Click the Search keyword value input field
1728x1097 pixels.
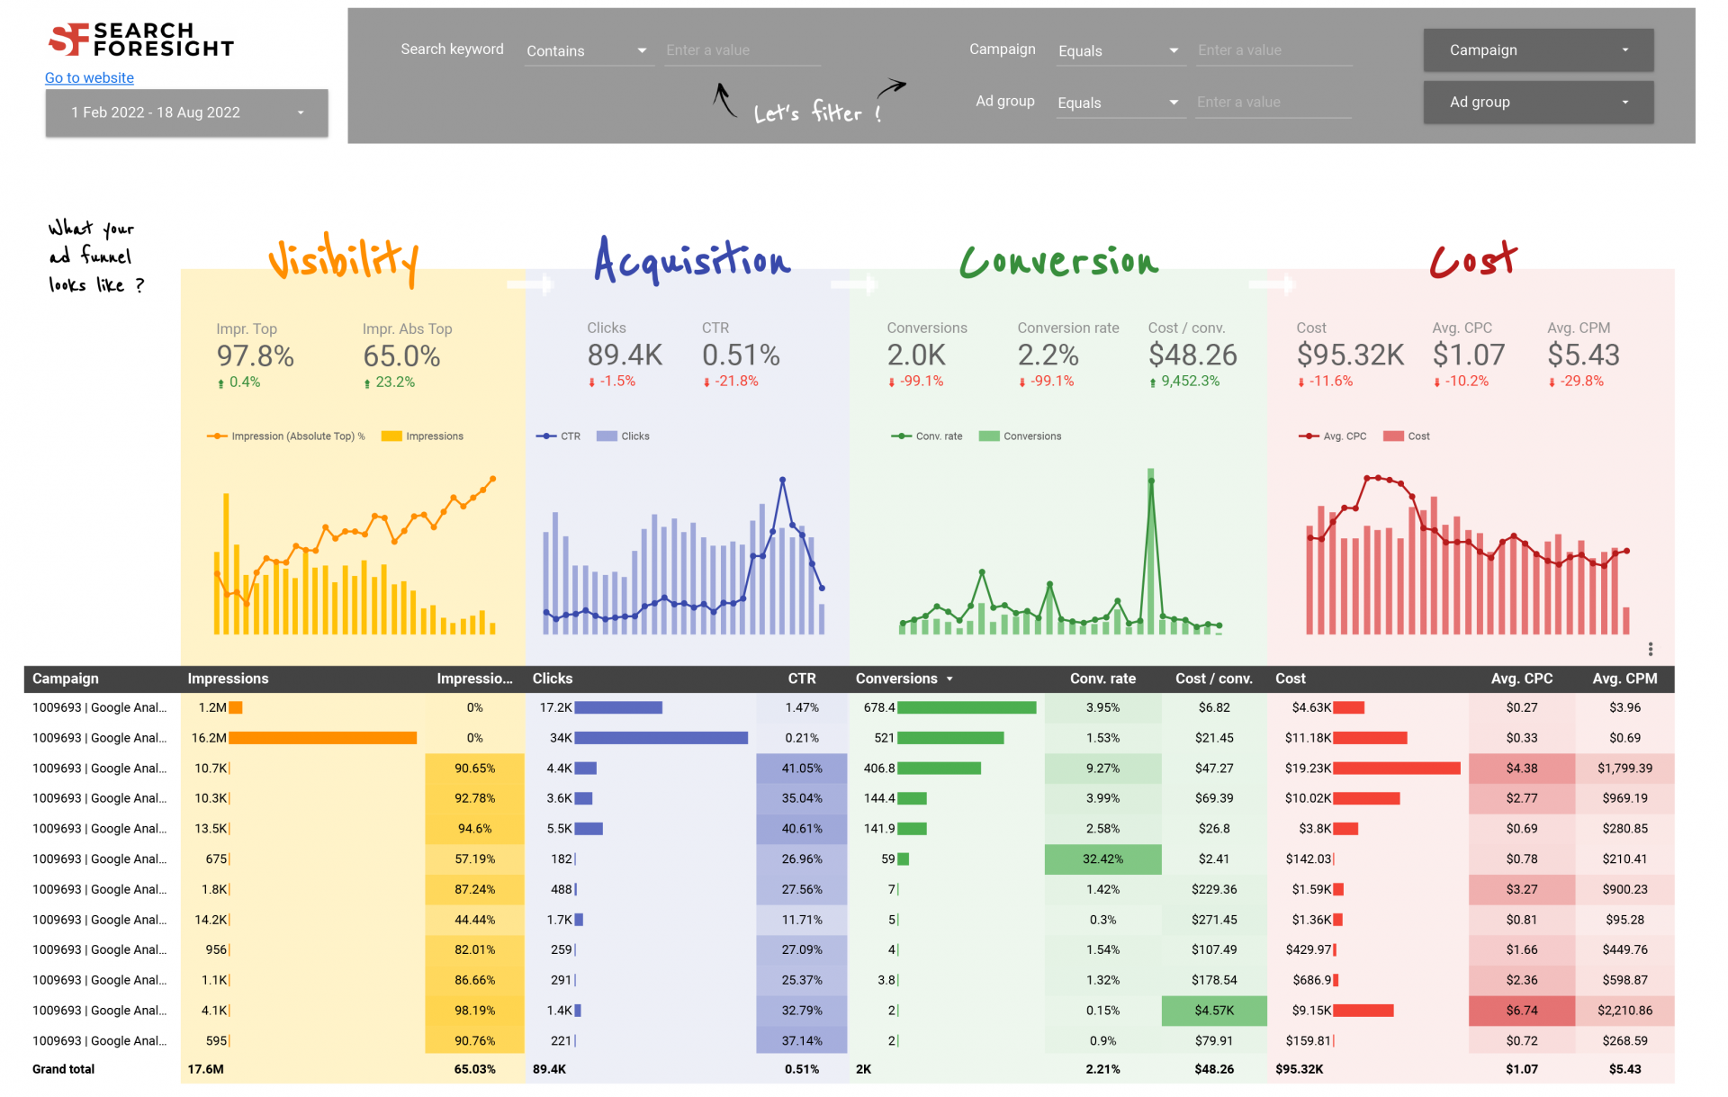tap(741, 50)
